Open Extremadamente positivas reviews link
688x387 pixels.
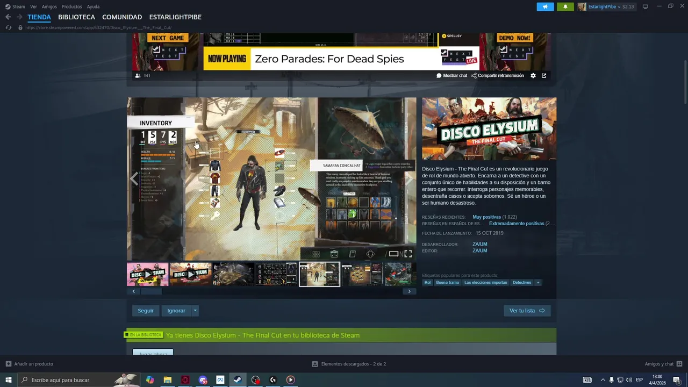click(x=517, y=224)
